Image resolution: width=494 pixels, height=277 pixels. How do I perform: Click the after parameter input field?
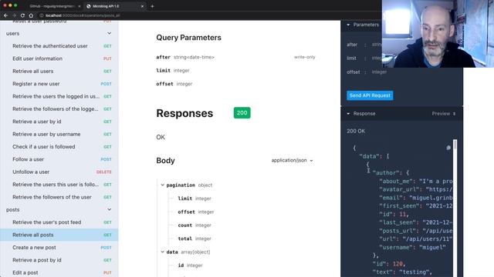tap(377, 45)
